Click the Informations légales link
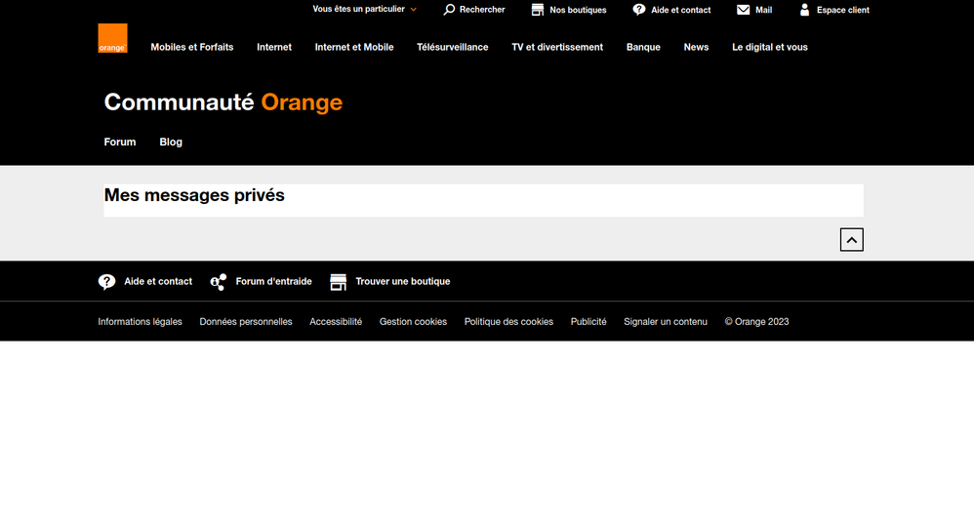Viewport: 974px width, 526px height. coord(140,322)
